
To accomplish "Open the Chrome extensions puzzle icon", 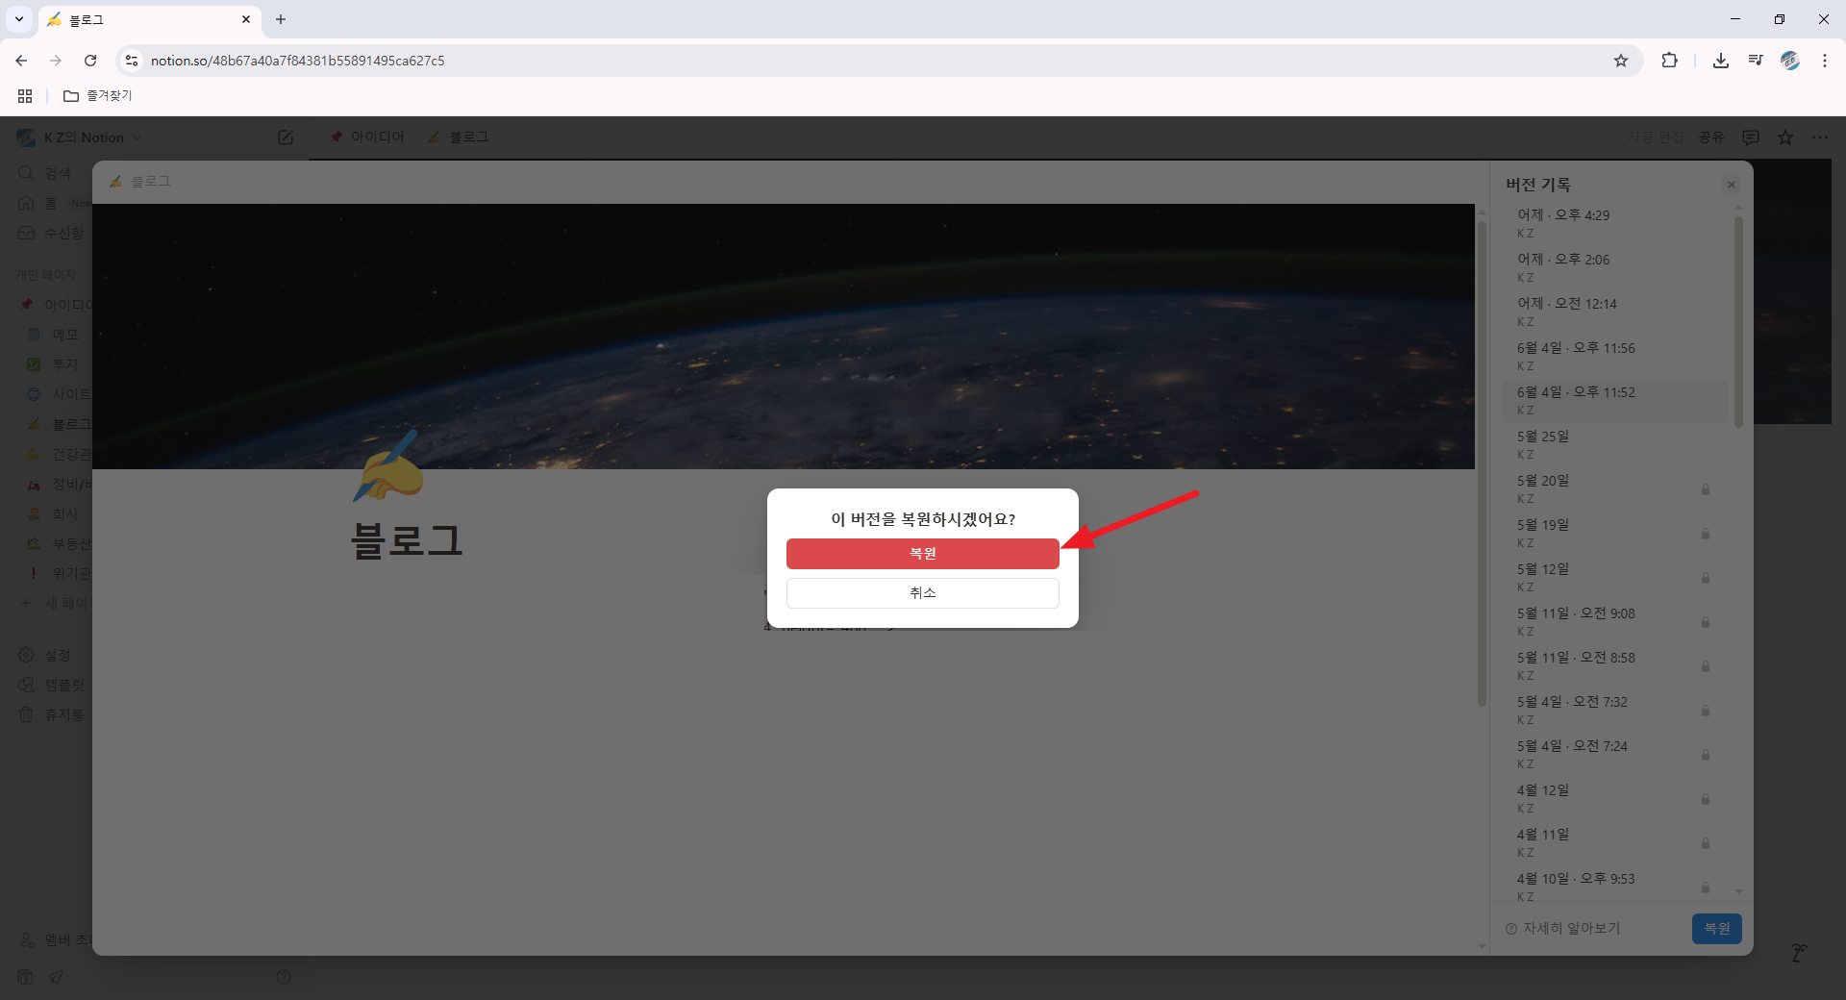I will (x=1670, y=61).
